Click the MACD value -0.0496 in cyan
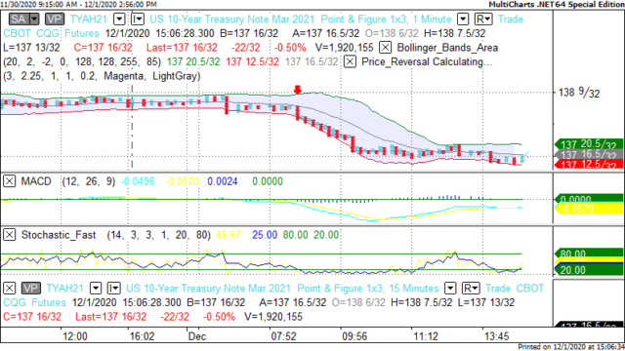 click(138, 181)
